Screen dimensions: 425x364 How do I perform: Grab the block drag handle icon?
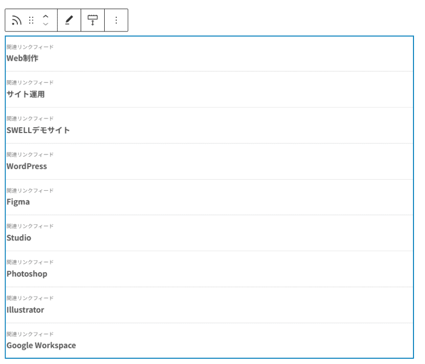point(31,20)
